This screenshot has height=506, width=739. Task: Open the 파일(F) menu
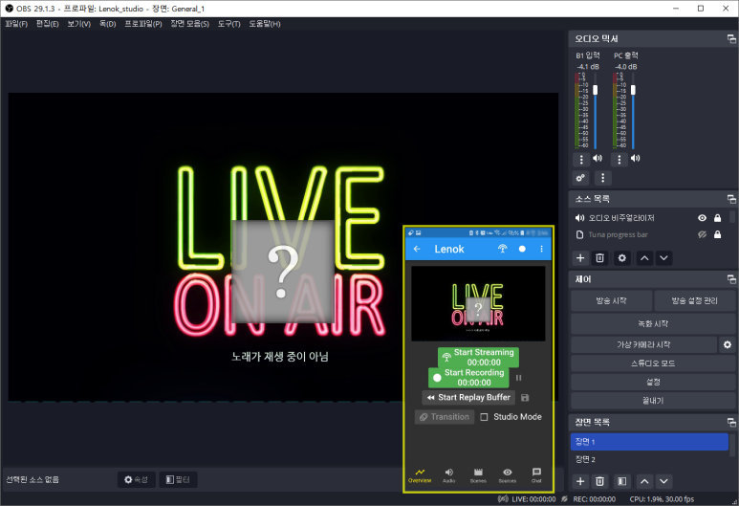click(x=16, y=24)
